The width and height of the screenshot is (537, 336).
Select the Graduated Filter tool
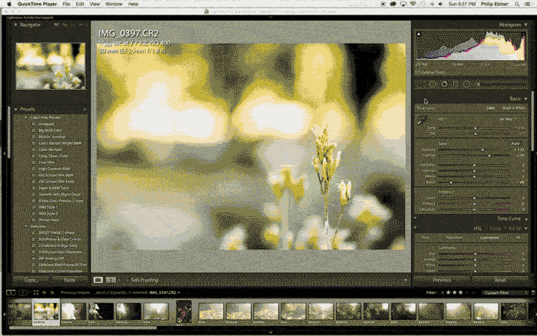(455, 84)
